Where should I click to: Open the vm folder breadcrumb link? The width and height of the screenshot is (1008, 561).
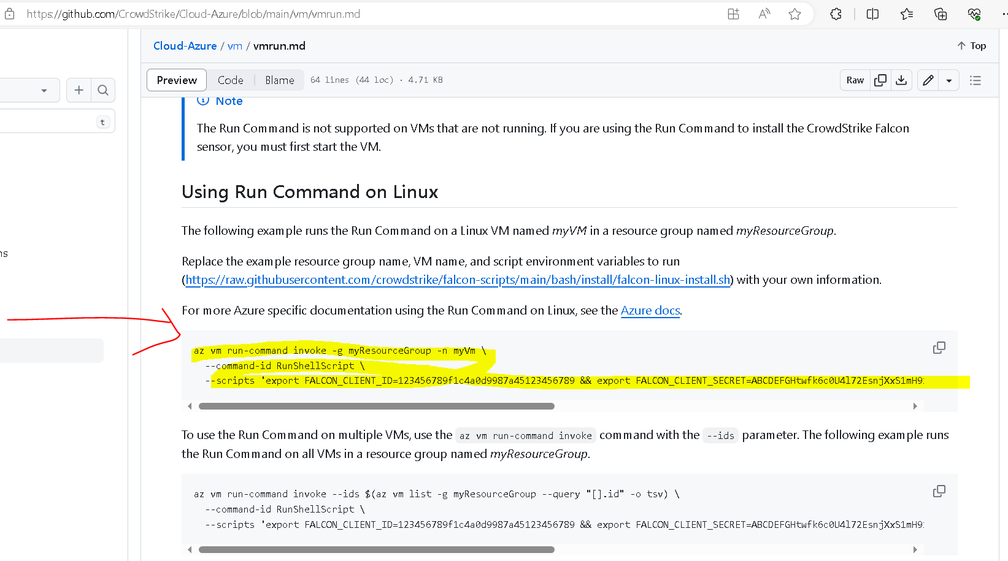(x=235, y=46)
